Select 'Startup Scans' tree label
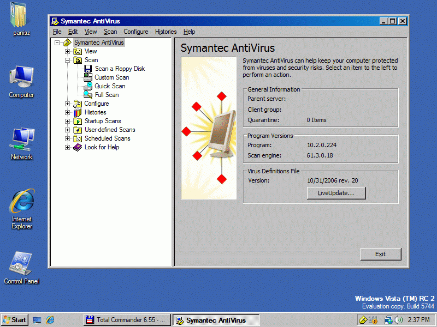 [103, 121]
